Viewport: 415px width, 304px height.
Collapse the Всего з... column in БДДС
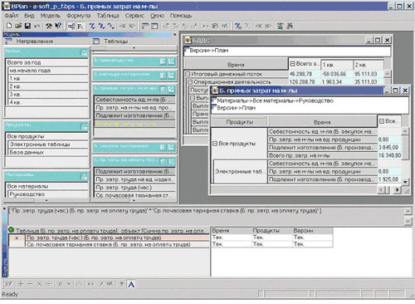tap(292, 64)
